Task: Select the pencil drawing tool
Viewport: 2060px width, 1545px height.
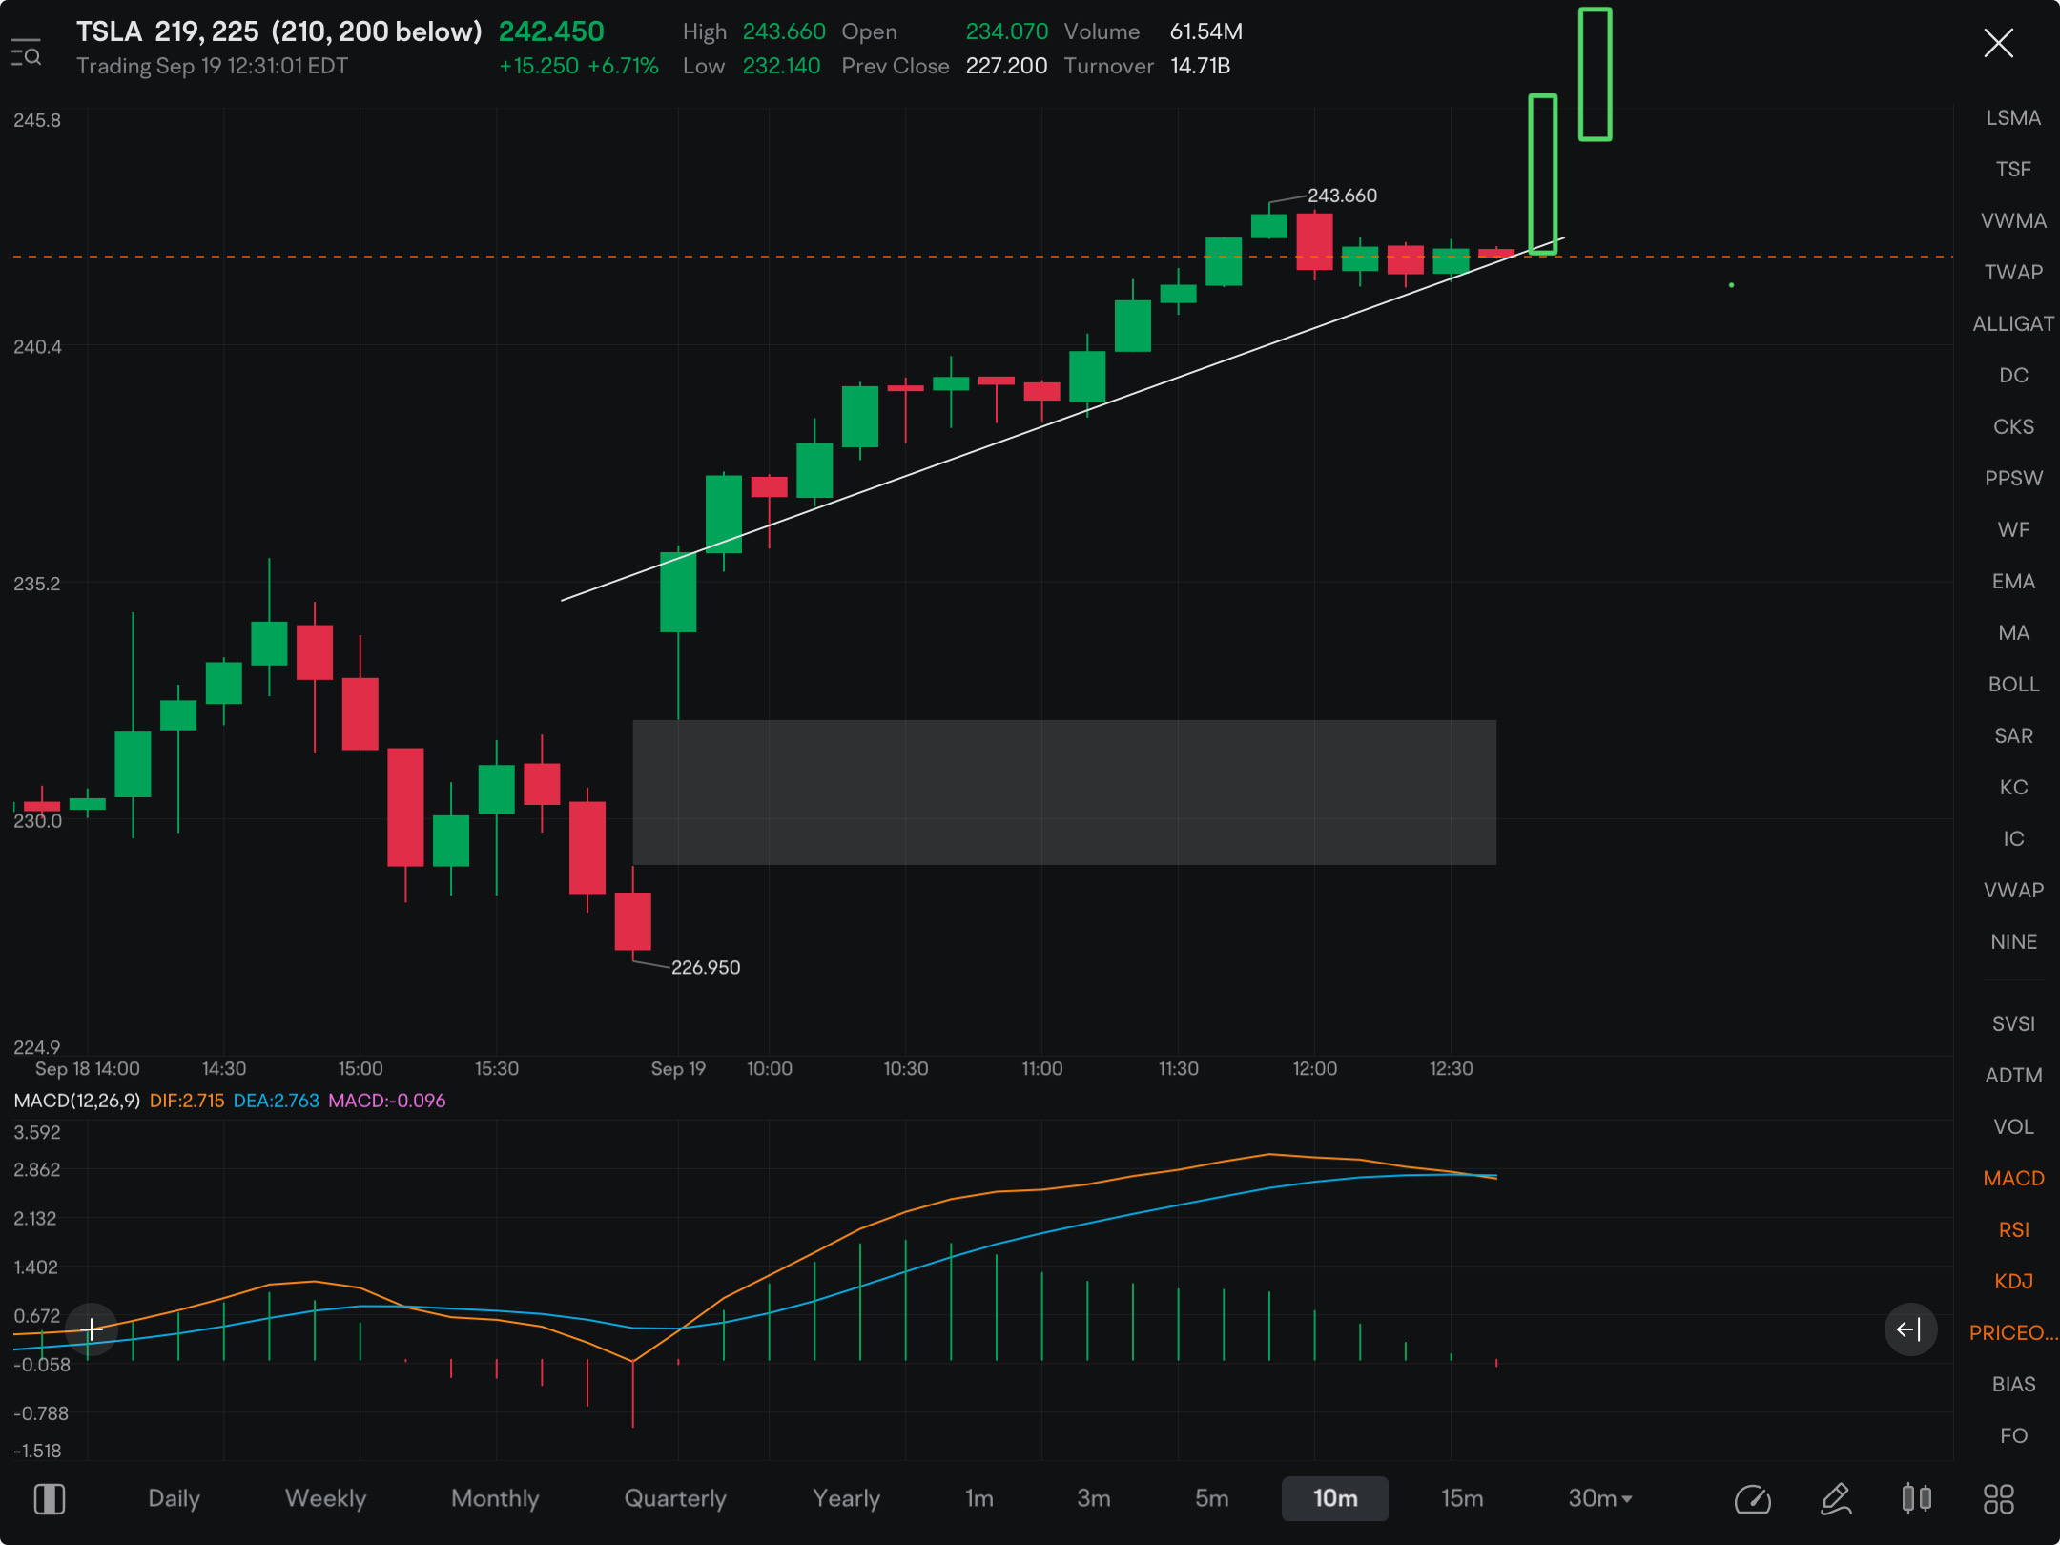Action: [x=1836, y=1499]
